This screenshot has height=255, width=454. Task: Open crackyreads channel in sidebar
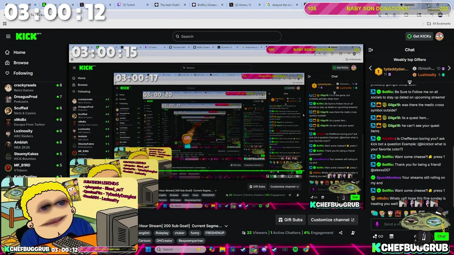pos(33,87)
